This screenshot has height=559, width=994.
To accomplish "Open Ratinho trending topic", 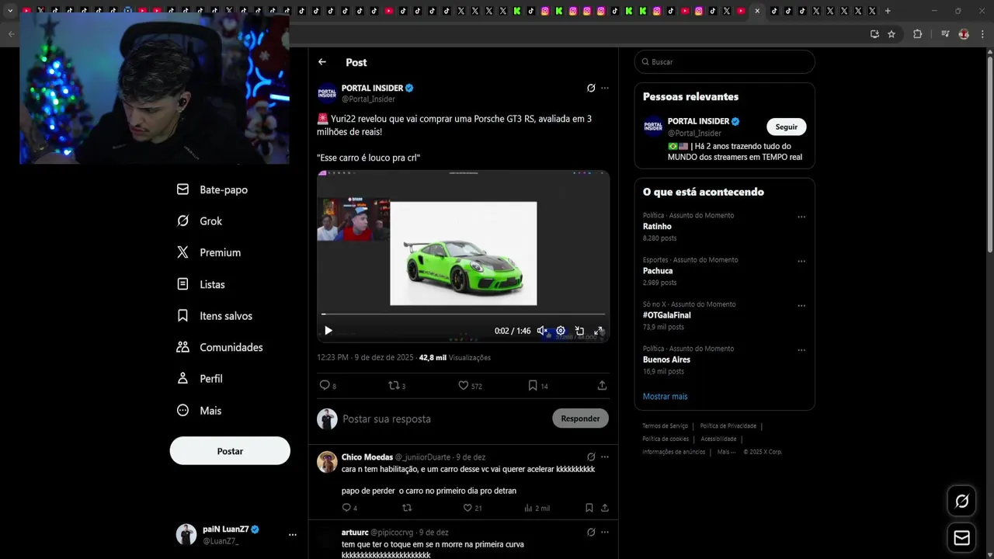I will (657, 227).
